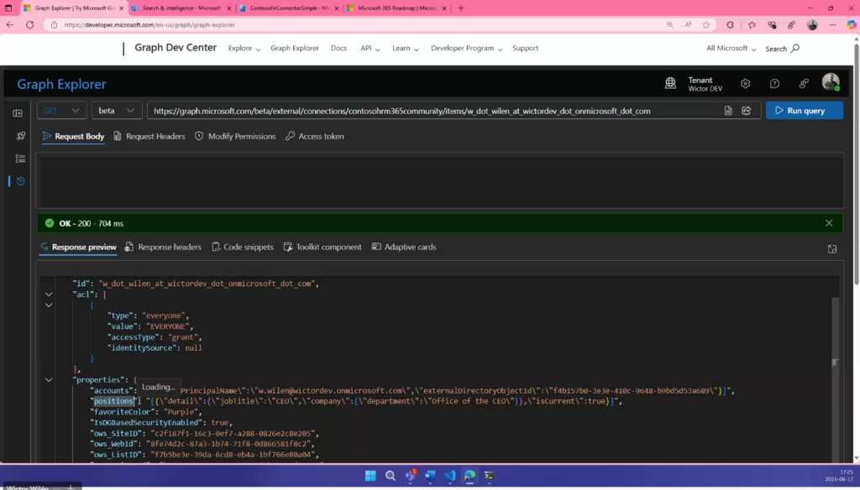860x490 pixels.
Task: Collapse the "properties" JSON node
Action: pos(49,380)
